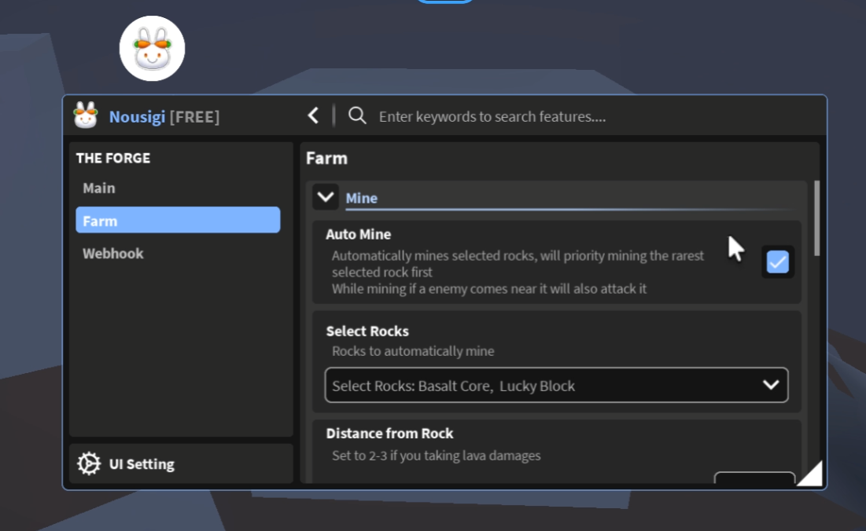This screenshot has height=531, width=866.
Task: Click the bunny logo in title bar
Action: [x=86, y=115]
